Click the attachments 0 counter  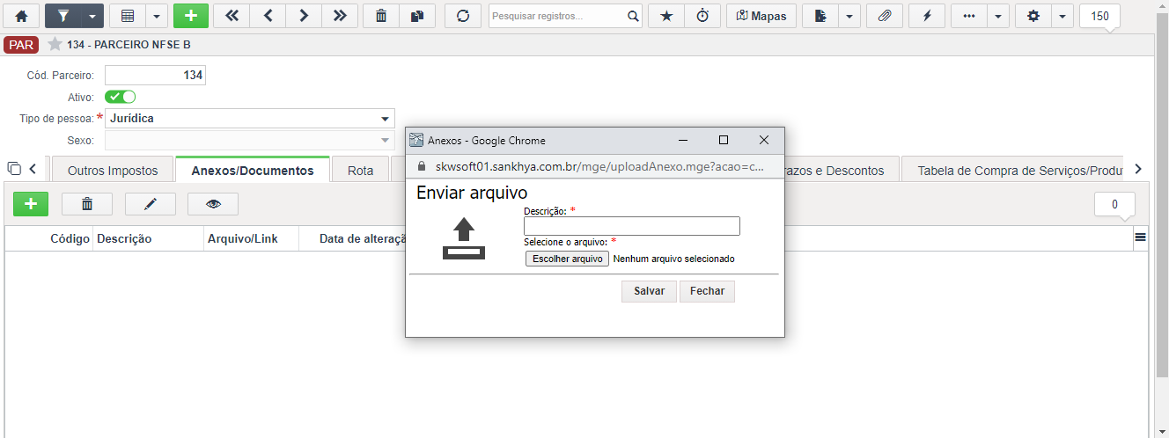[x=1114, y=204]
